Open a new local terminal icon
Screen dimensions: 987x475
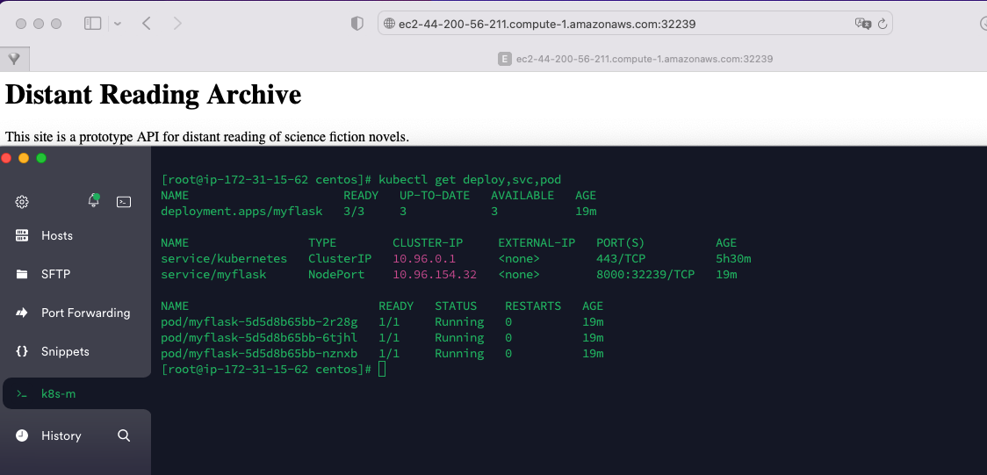(124, 202)
